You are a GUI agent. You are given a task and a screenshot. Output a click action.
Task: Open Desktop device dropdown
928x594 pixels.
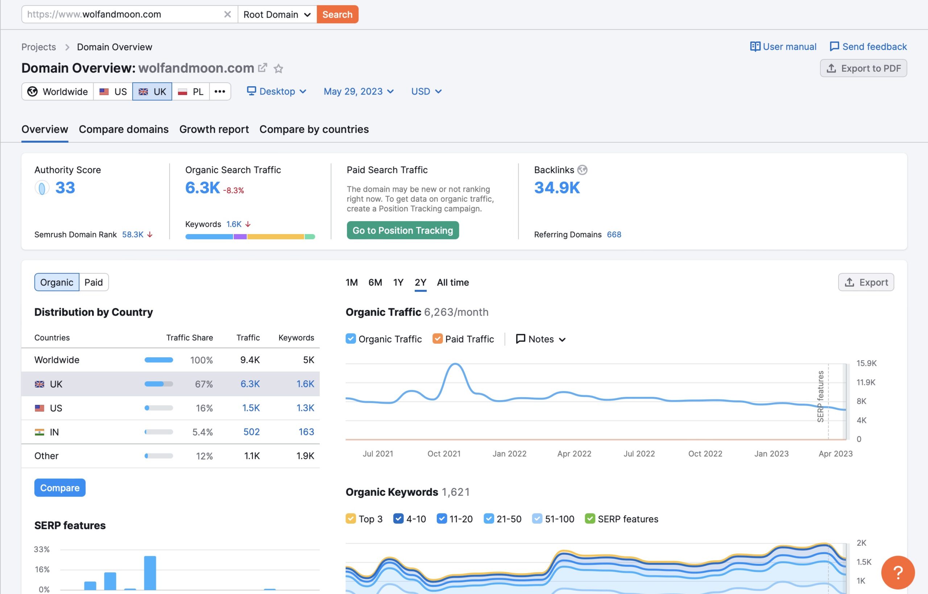(x=277, y=91)
